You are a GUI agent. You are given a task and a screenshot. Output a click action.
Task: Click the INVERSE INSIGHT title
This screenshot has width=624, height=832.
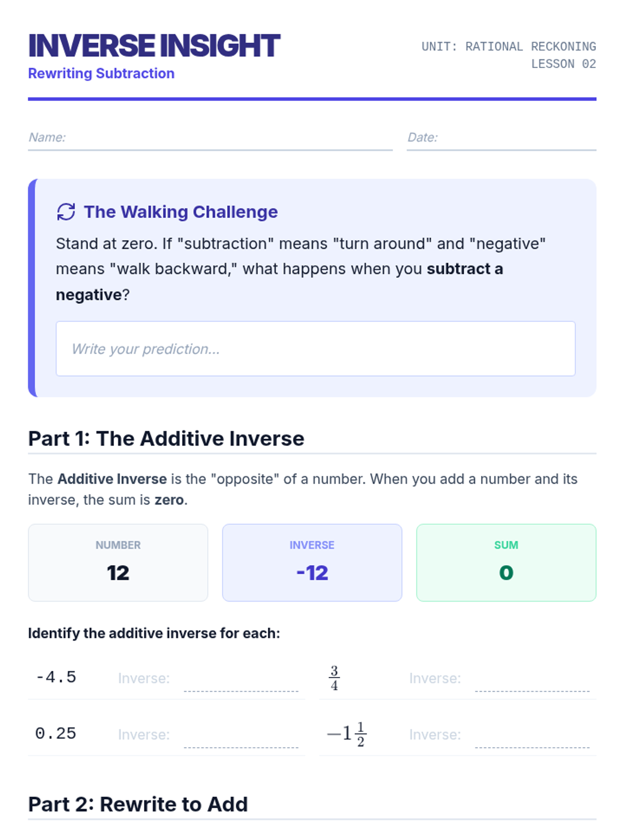[154, 46]
